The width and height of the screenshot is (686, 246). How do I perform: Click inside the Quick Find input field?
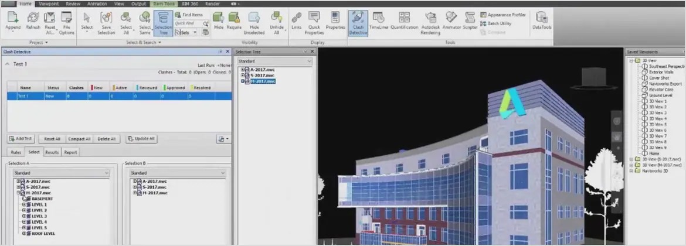[x=188, y=23]
